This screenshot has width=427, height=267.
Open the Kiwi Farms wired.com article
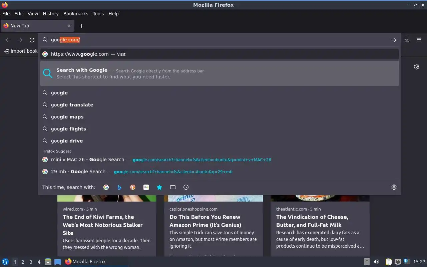pyautogui.click(x=107, y=225)
